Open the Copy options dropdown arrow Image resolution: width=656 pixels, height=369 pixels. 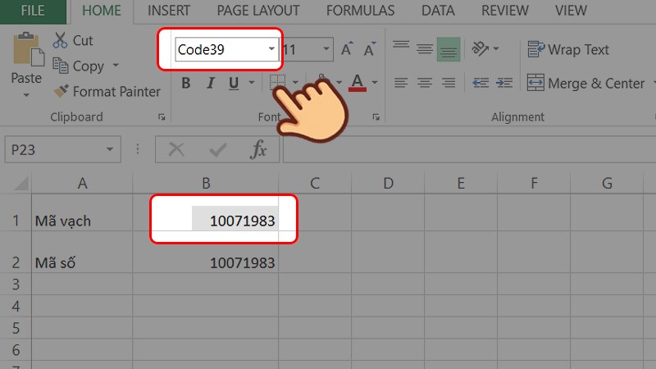pyautogui.click(x=116, y=66)
